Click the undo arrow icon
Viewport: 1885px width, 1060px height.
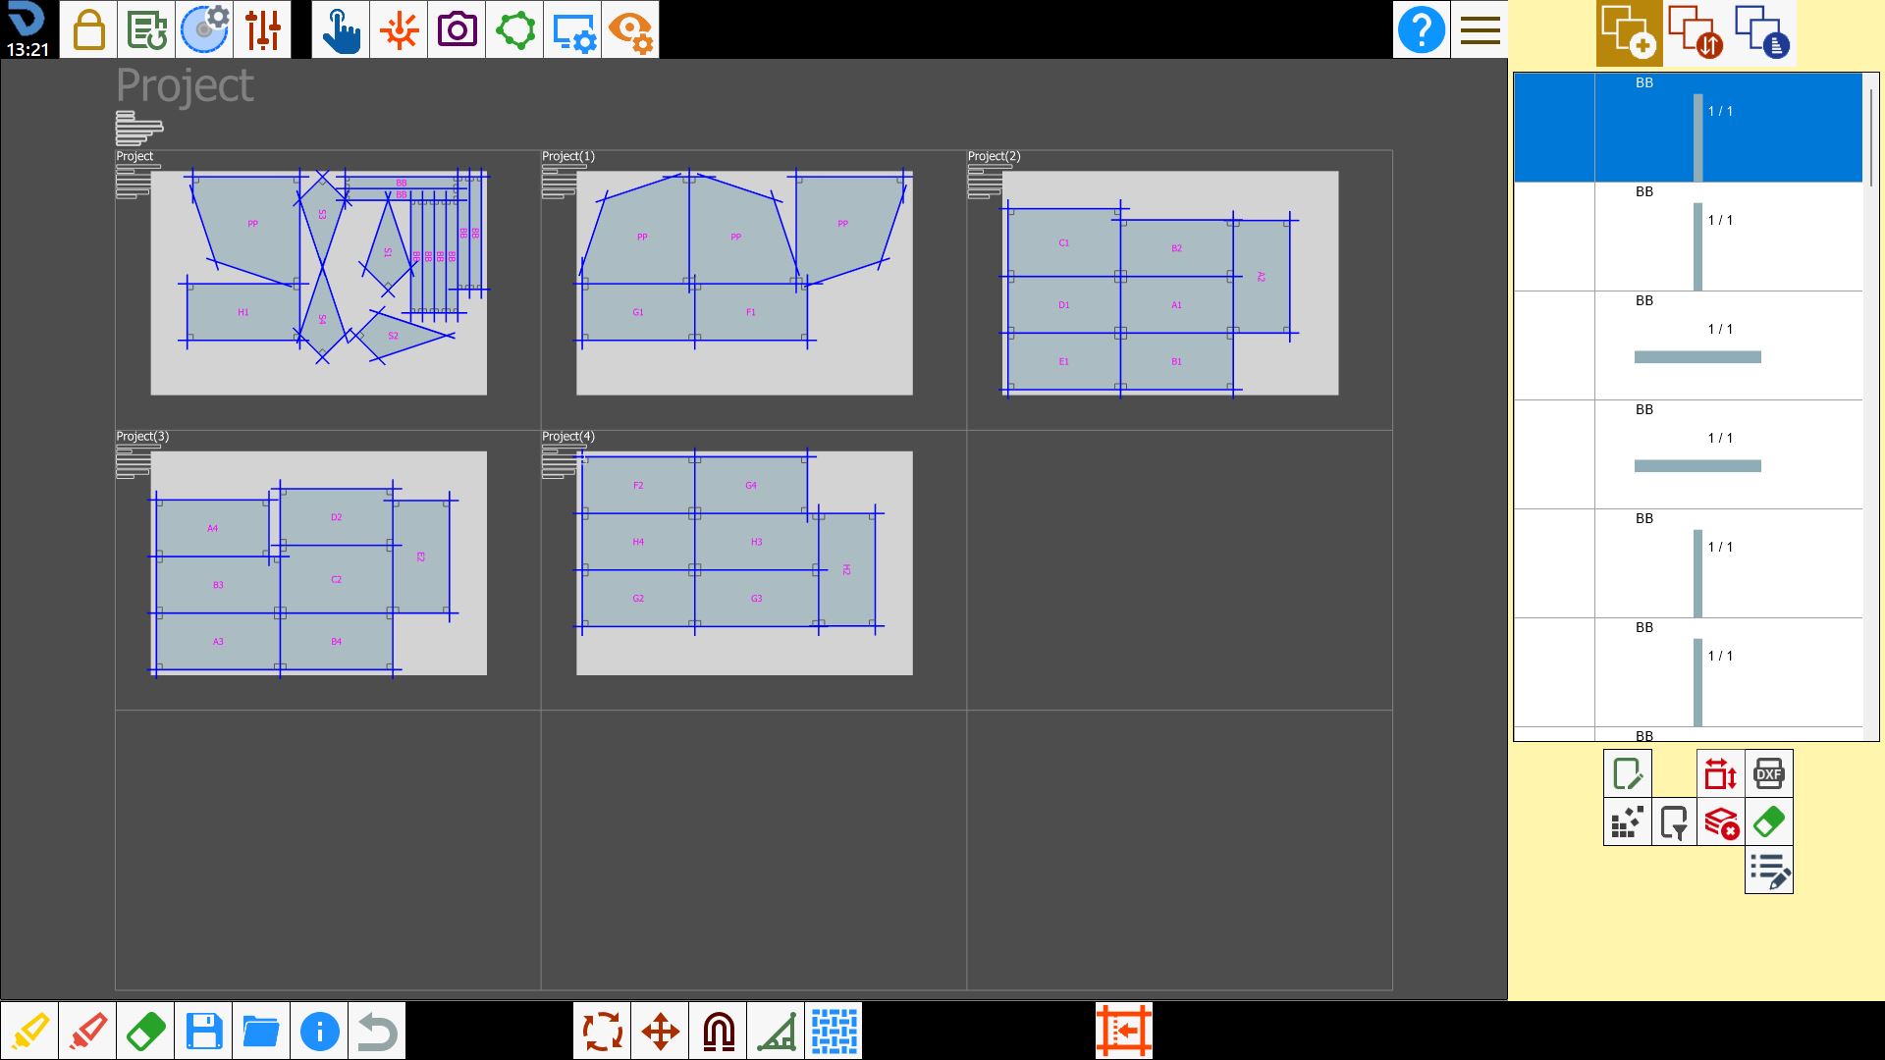tap(377, 1032)
